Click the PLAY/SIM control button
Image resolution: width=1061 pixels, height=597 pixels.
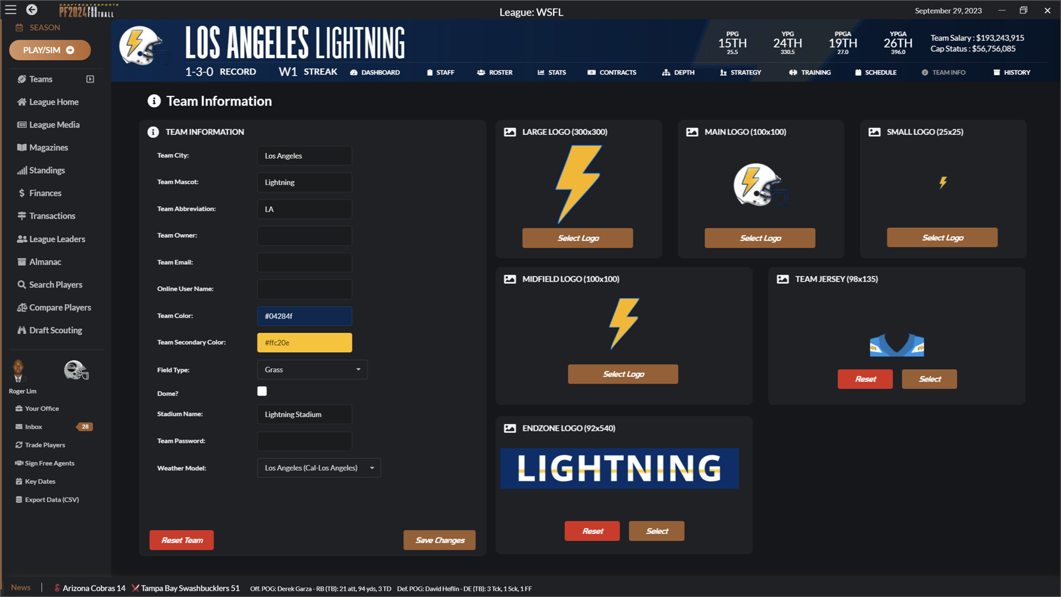50,50
